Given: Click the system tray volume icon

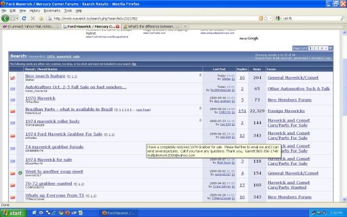Looking at the screenshot, I should 324,213.
